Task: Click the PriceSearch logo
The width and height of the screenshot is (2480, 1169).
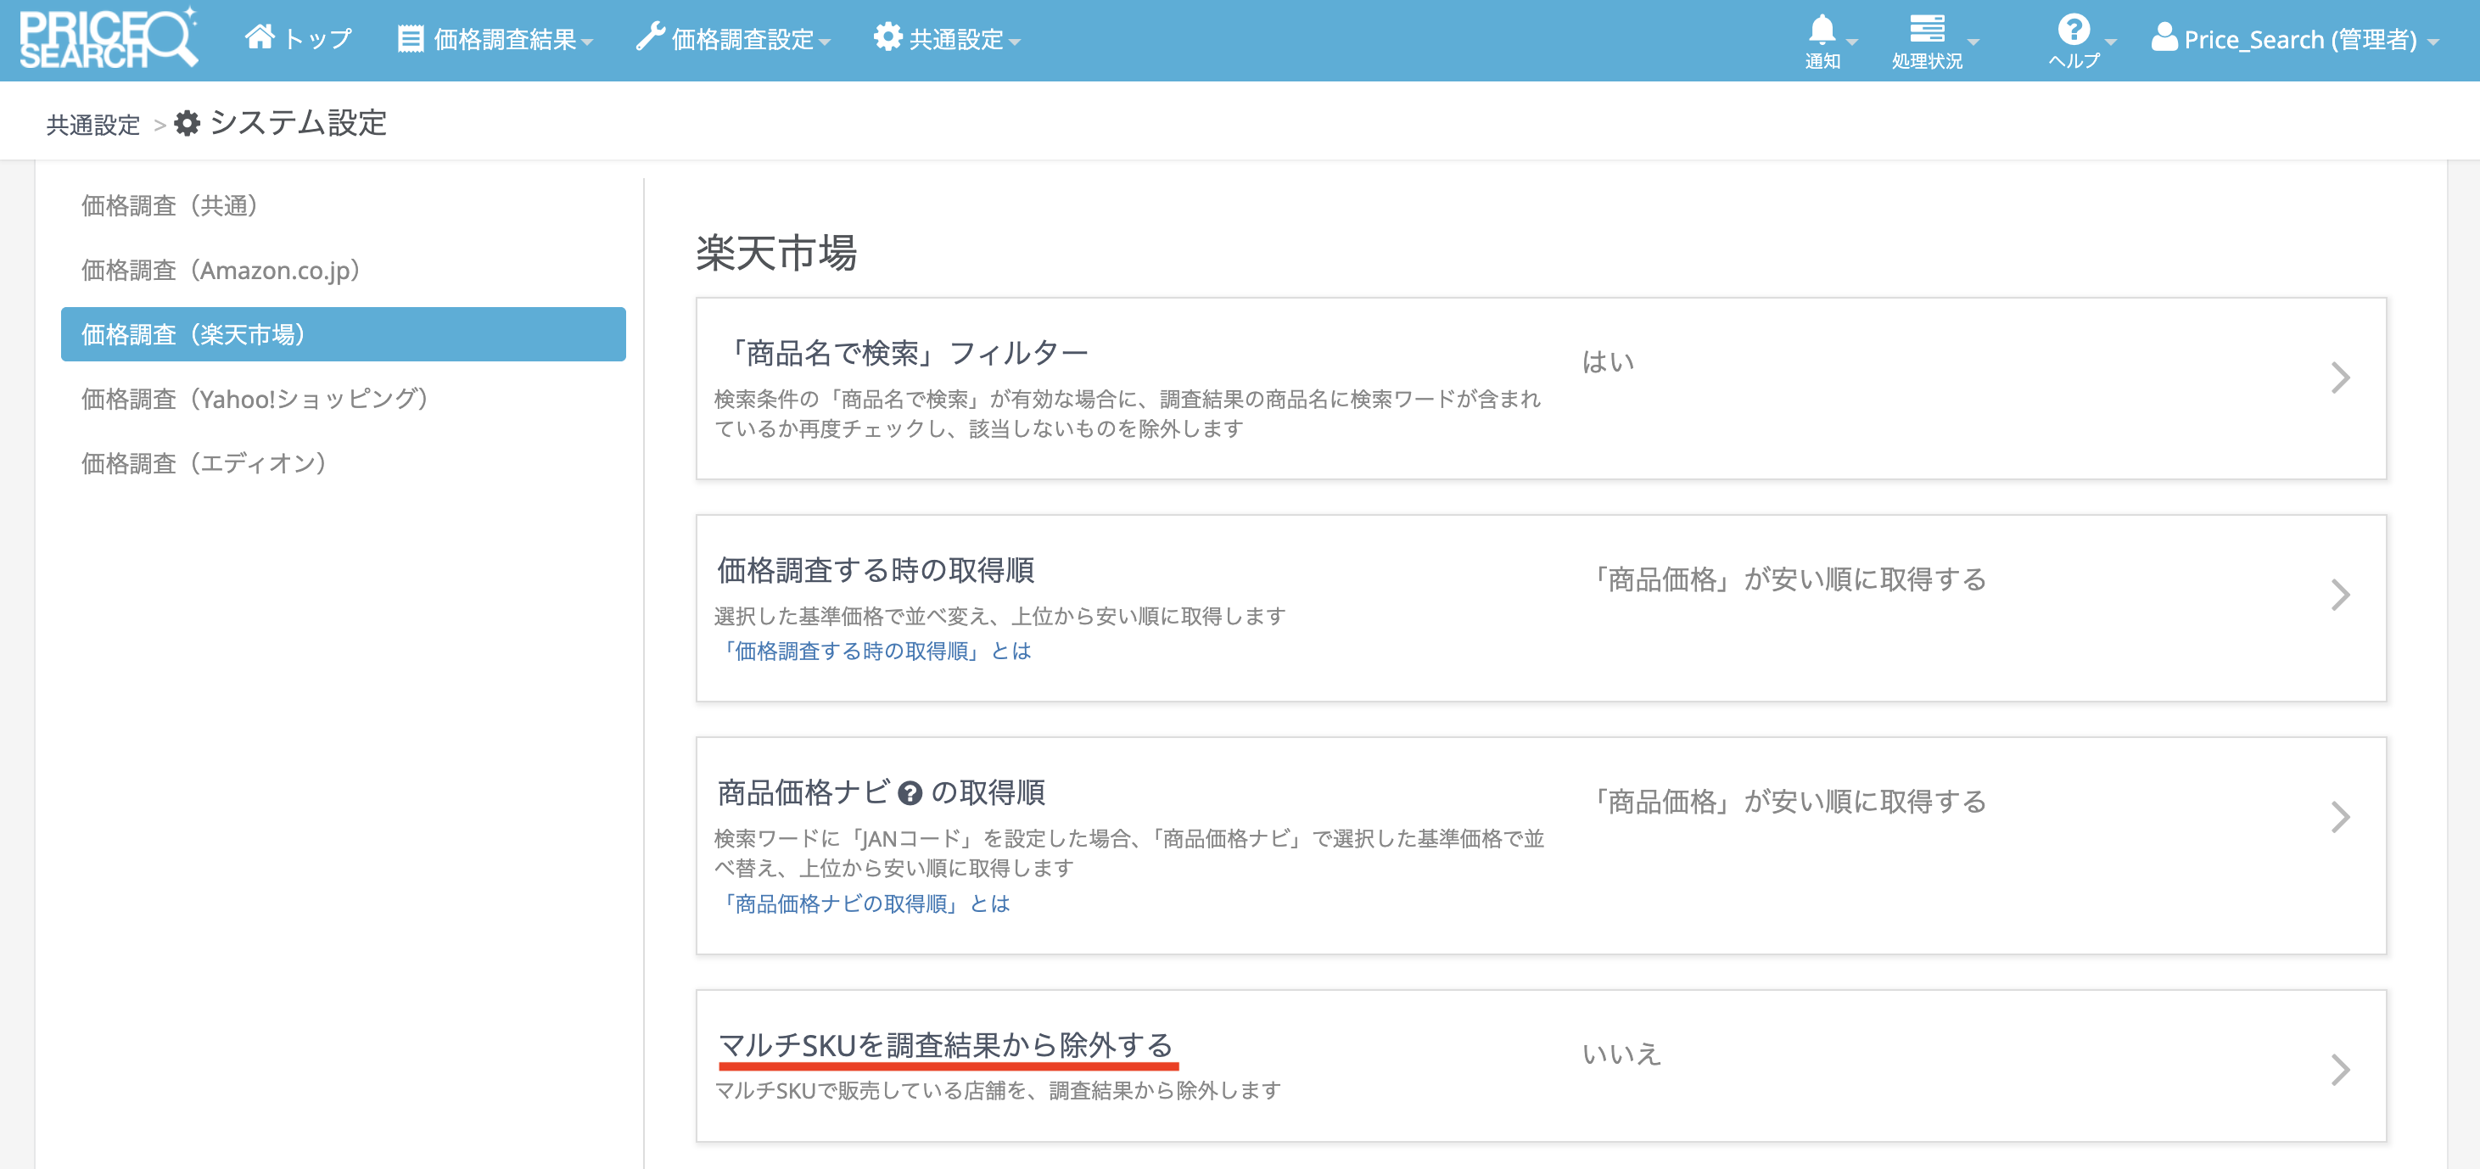Action: pos(108,38)
